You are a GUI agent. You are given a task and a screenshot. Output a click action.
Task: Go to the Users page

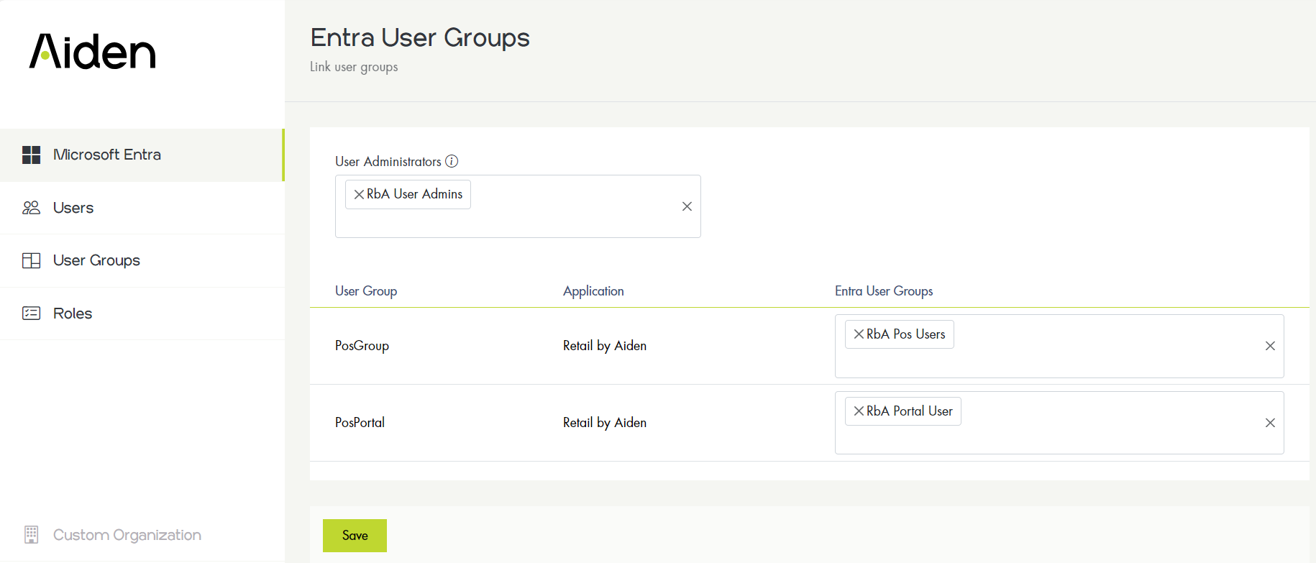pyautogui.click(x=142, y=208)
